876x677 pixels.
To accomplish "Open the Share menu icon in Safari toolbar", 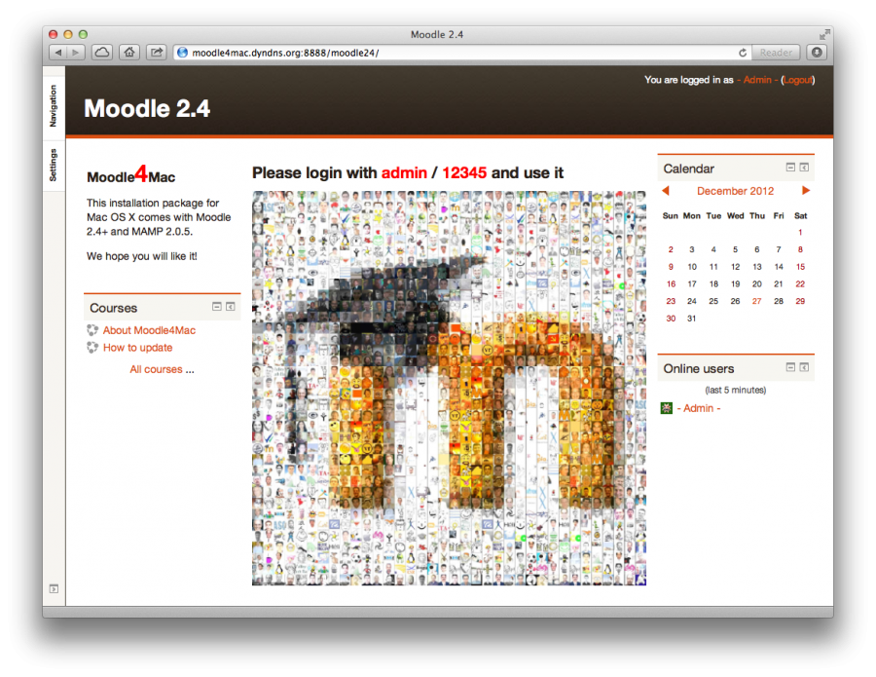I will (x=156, y=53).
